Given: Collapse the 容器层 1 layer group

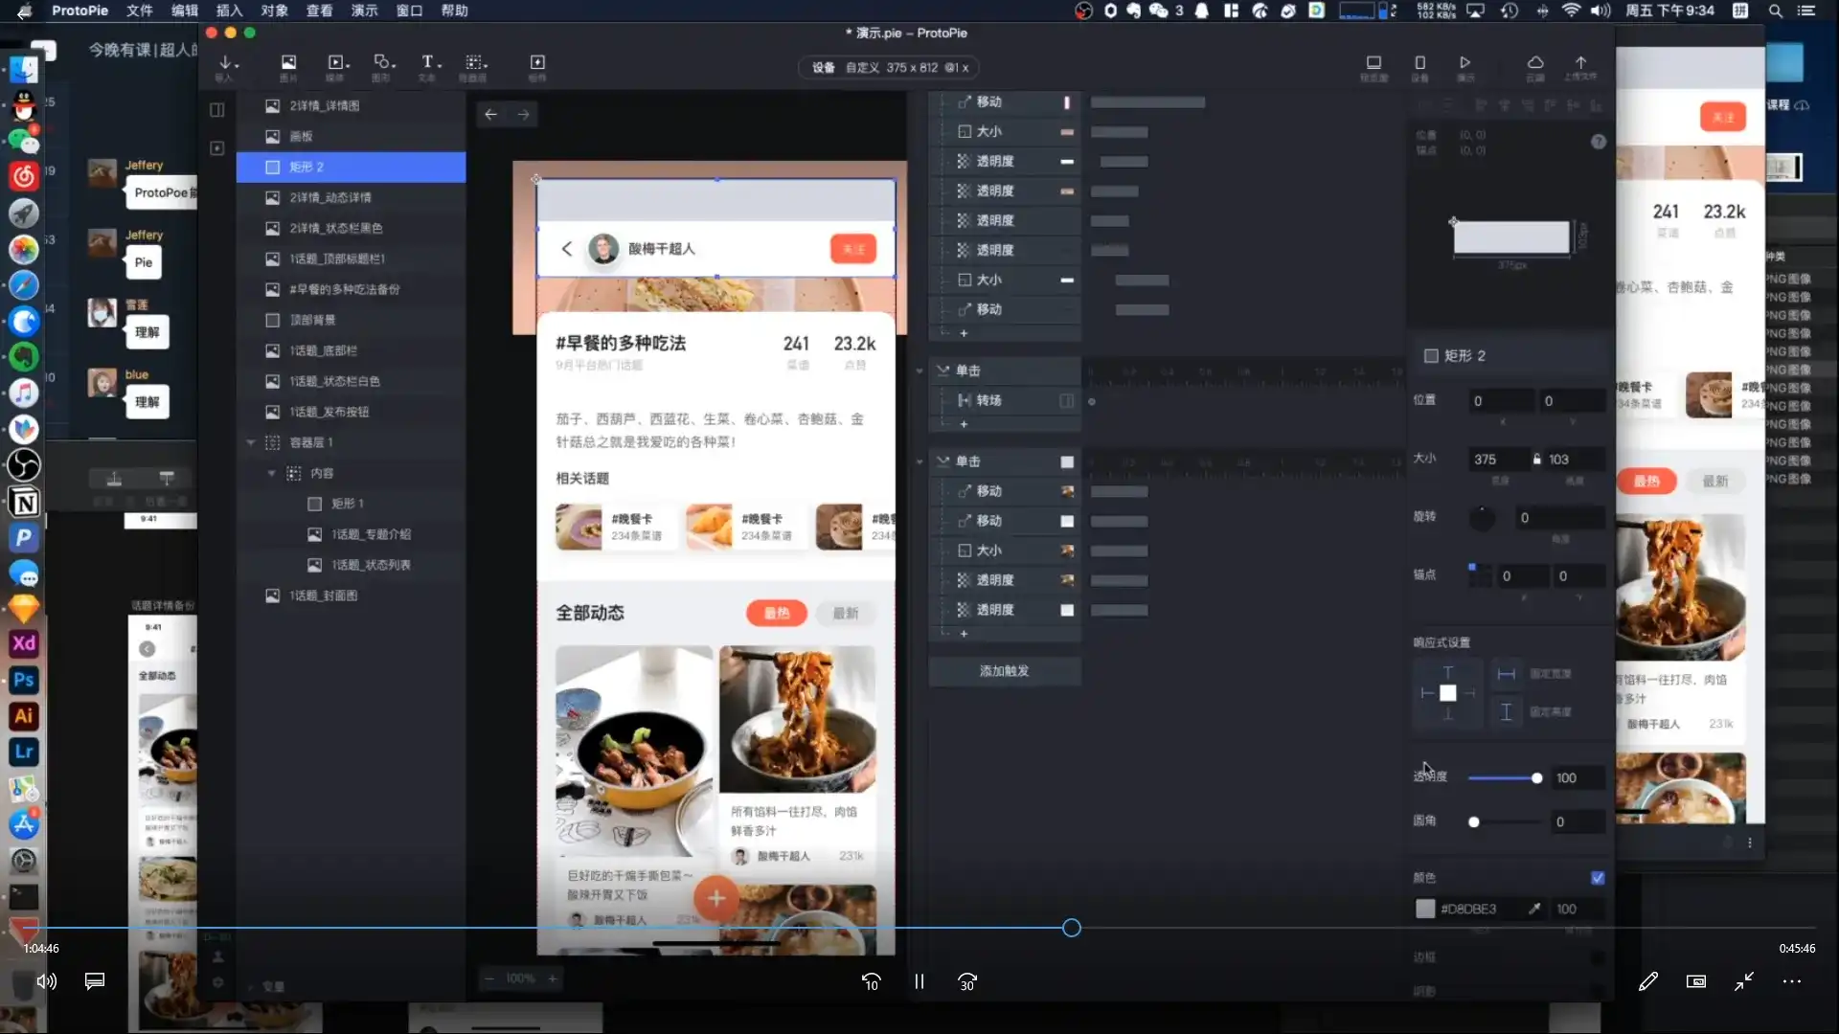Looking at the screenshot, I should click(251, 442).
